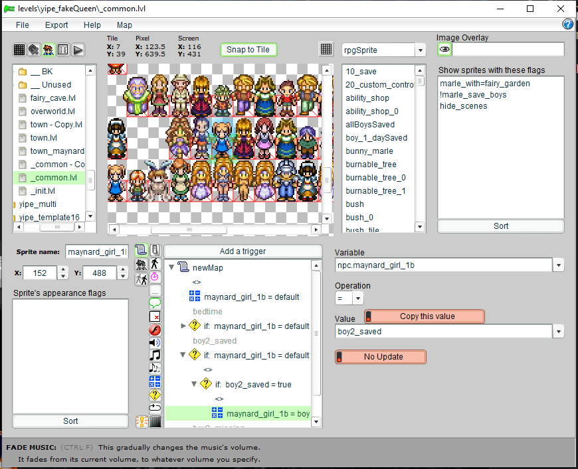Expand the collapsed bedtime if-condition node
578x469 pixels.
tap(184, 326)
